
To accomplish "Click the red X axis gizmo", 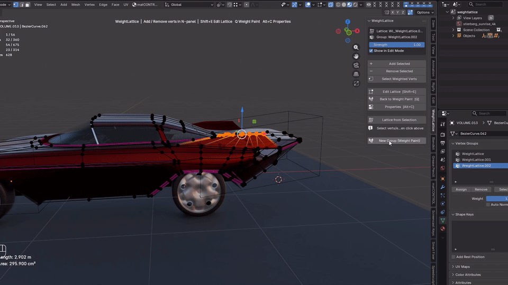I will [357, 31].
